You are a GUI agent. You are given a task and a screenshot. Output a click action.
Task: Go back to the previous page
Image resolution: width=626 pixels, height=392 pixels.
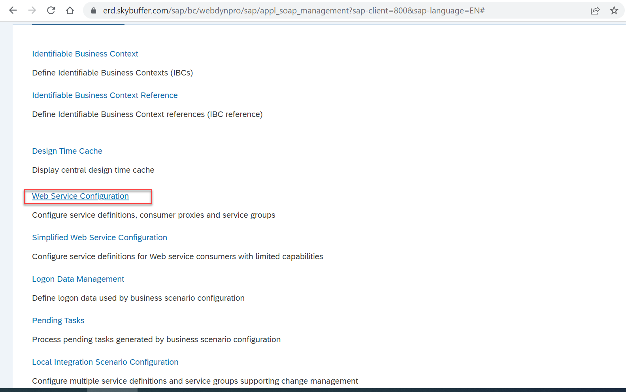tap(13, 10)
